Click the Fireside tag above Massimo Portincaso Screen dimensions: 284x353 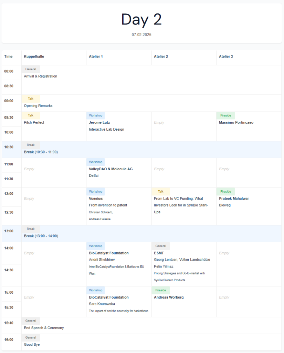point(225,115)
